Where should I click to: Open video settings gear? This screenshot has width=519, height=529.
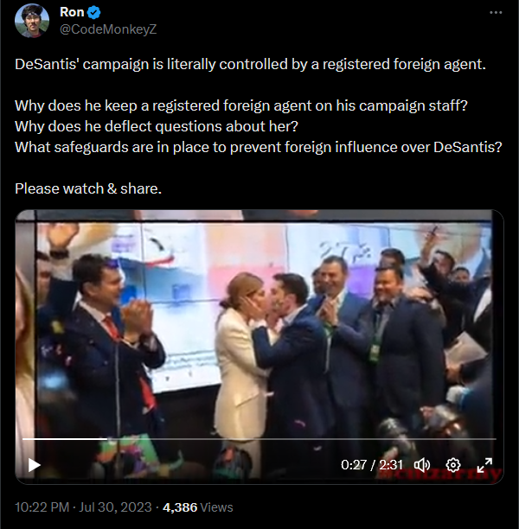(x=453, y=465)
